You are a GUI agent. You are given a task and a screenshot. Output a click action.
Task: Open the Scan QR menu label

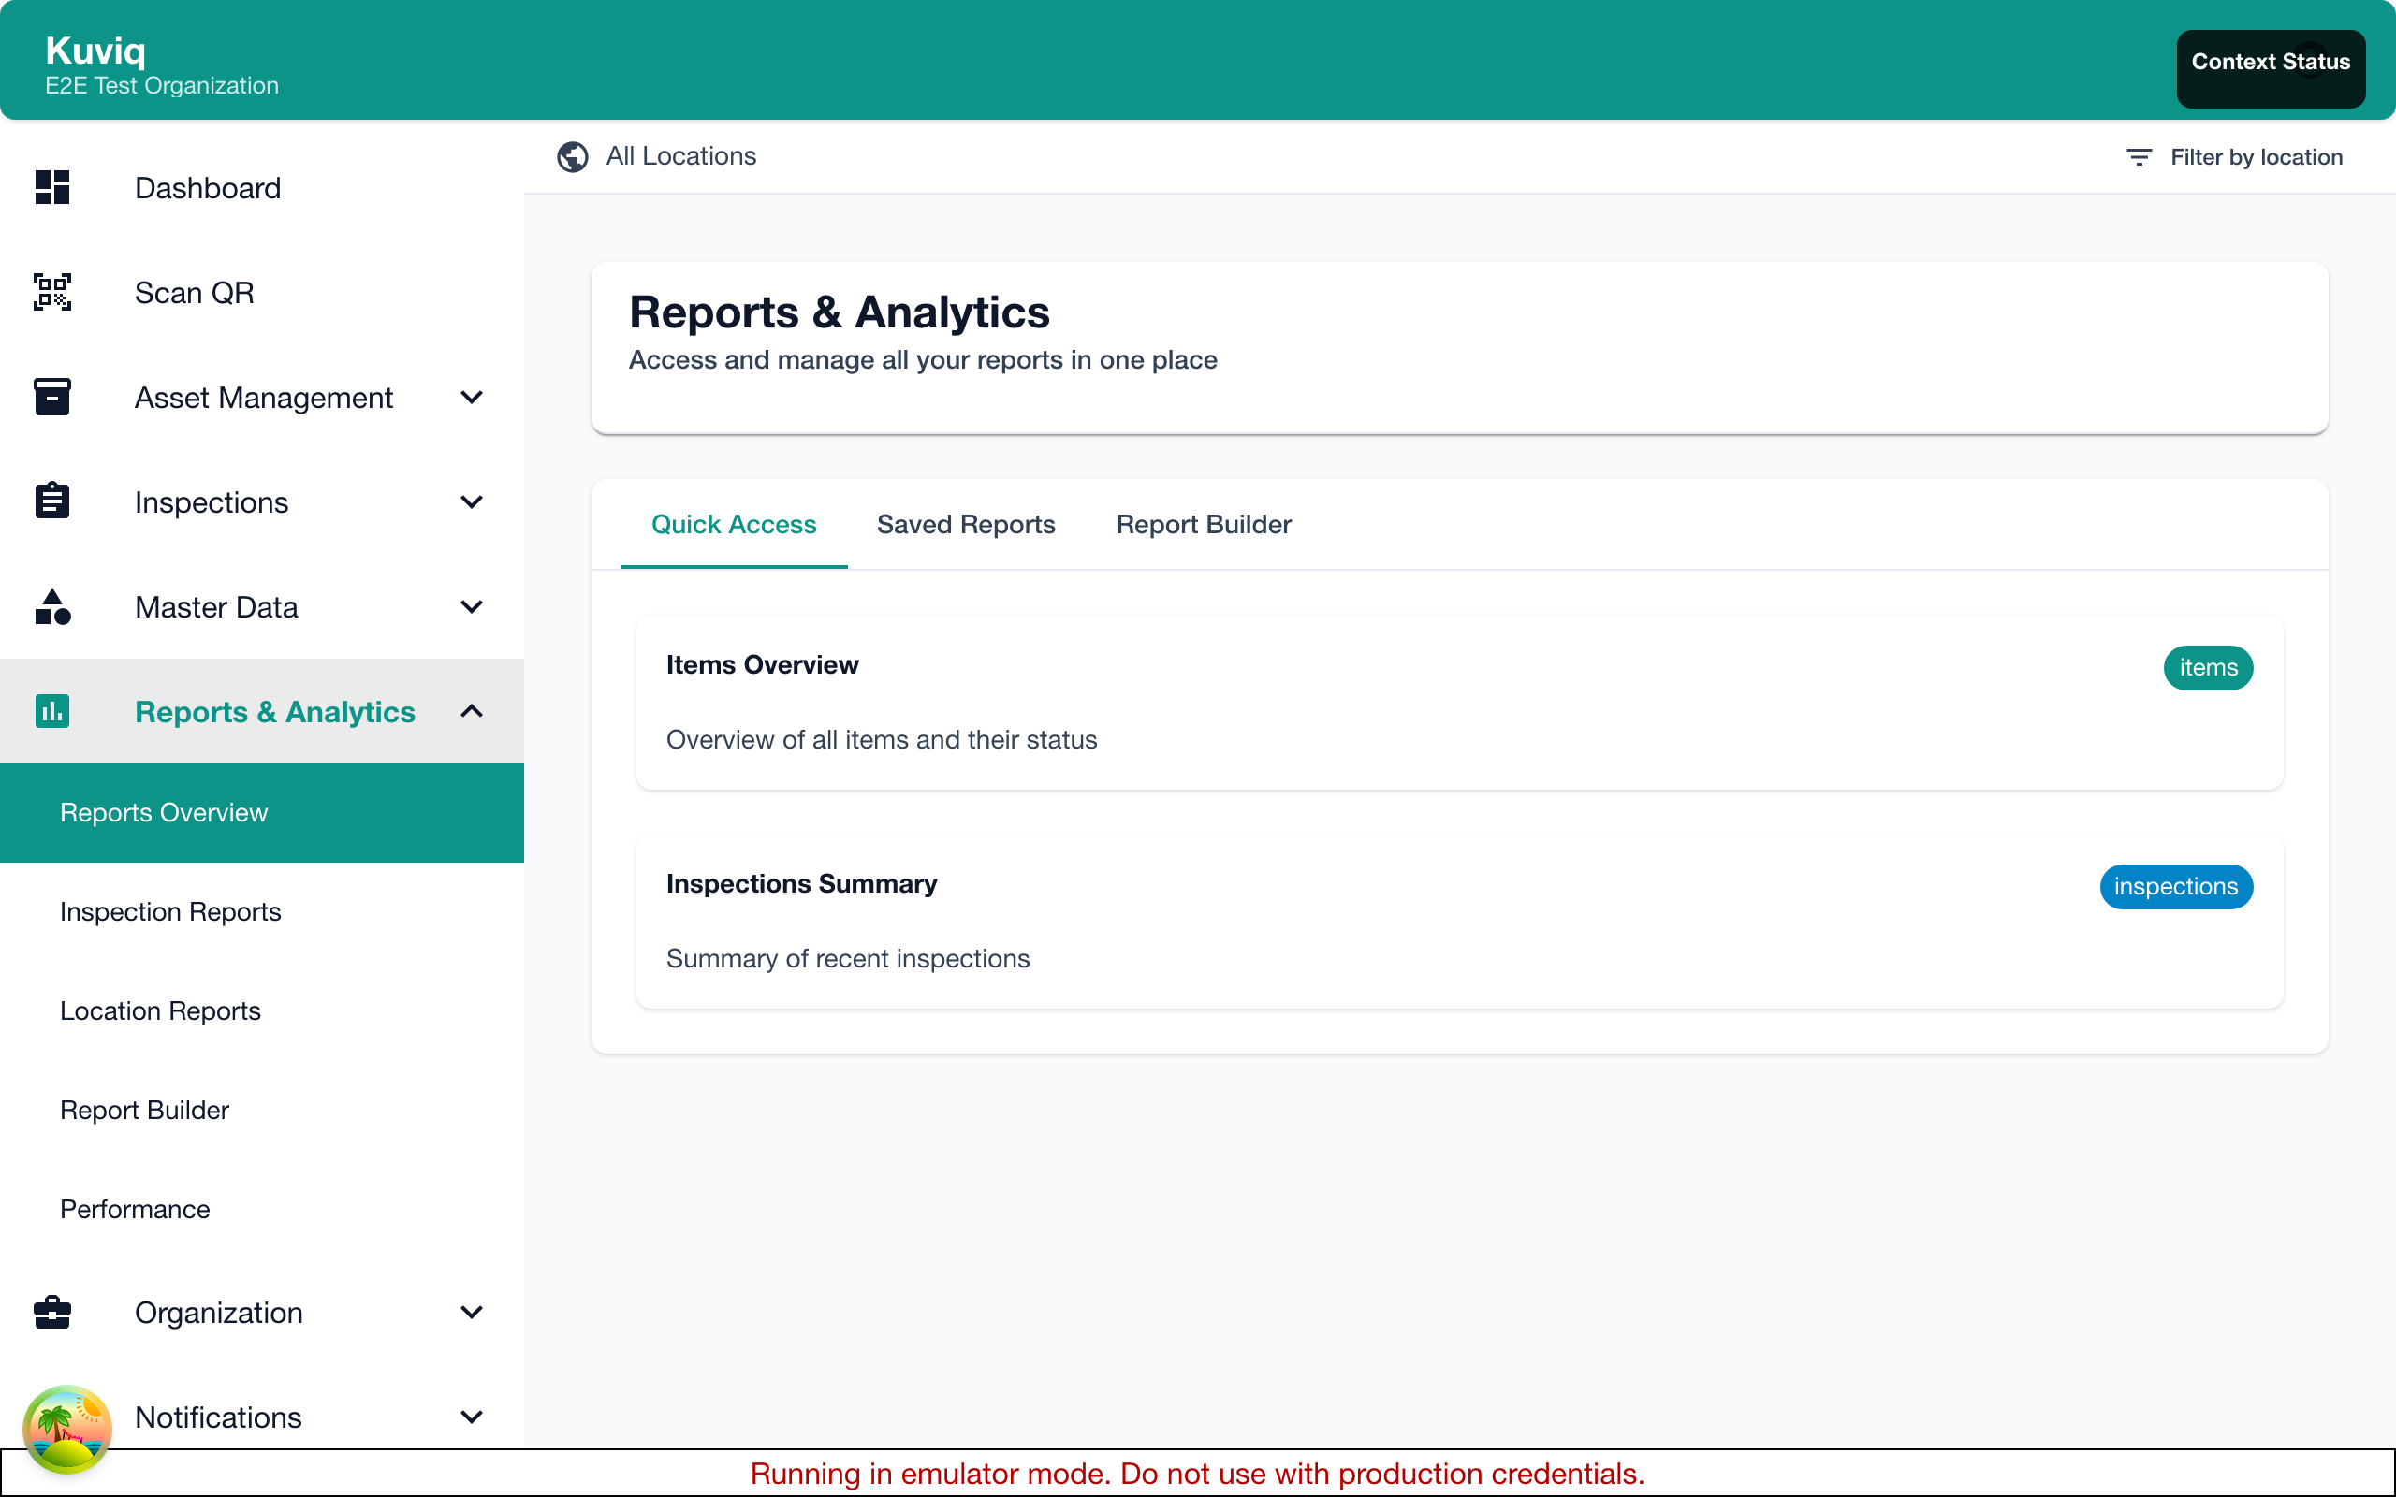coord(194,293)
